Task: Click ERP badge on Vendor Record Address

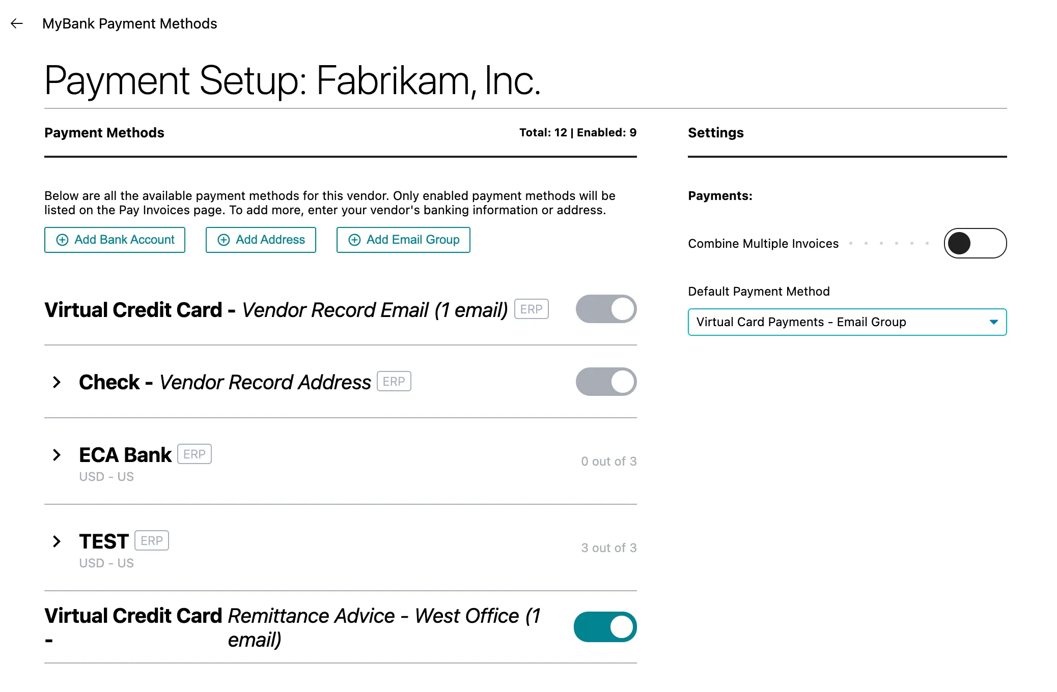Action: pyautogui.click(x=394, y=381)
